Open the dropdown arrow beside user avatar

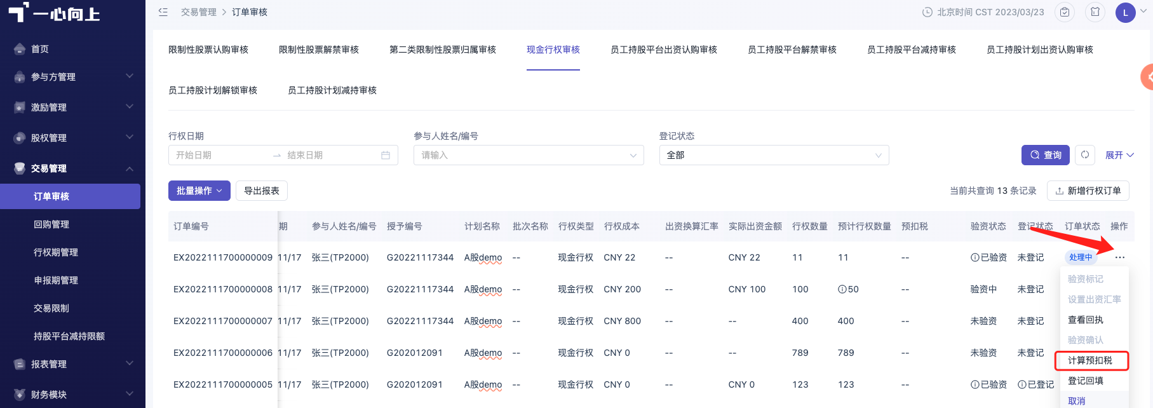point(1143,11)
